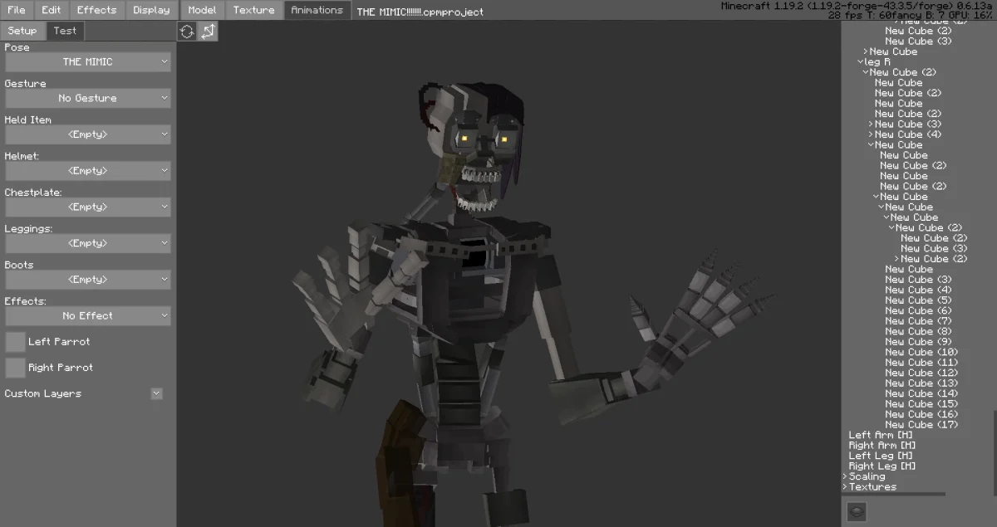Expand the Custom Layers arrow button
Screen dimensions: 997x527
[x=156, y=393]
